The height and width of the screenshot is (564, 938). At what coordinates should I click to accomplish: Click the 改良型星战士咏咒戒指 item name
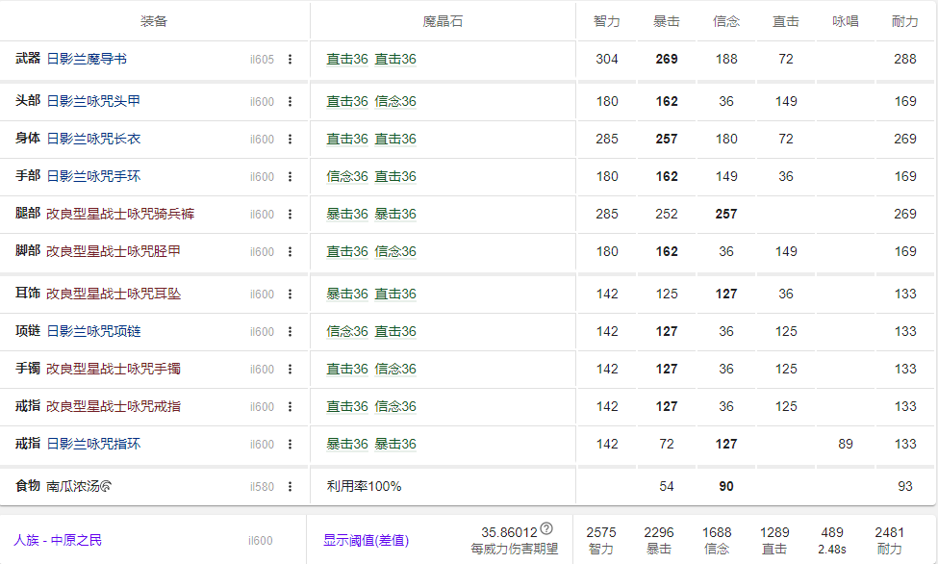[114, 406]
